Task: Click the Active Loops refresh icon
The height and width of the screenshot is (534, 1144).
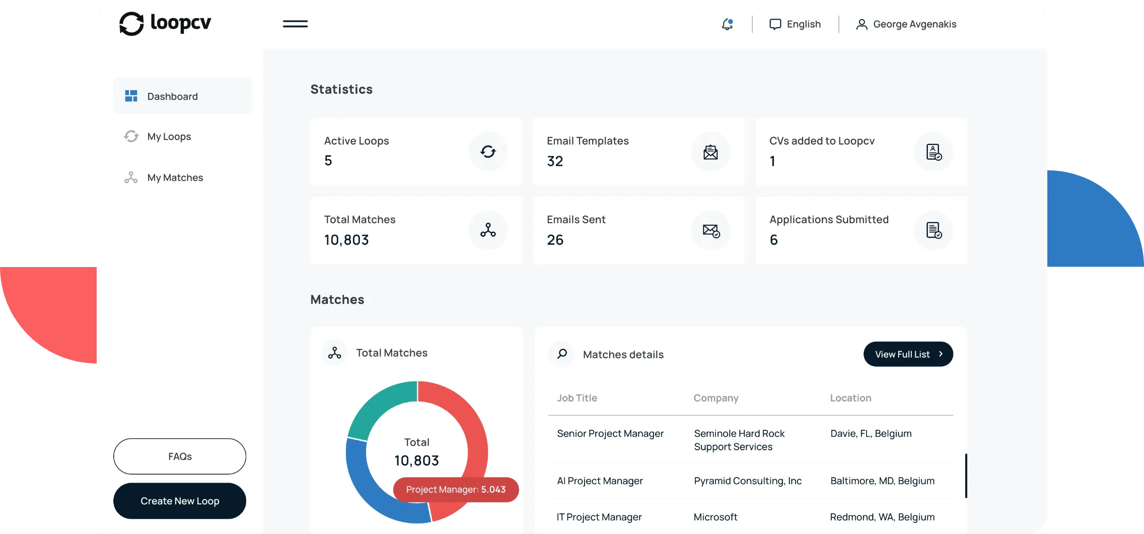Action: point(488,152)
